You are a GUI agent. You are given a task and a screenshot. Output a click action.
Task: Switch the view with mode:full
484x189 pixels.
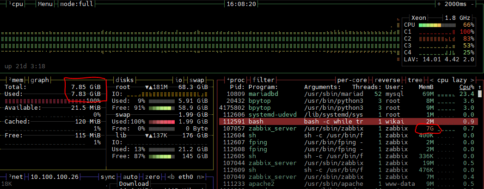76,4
